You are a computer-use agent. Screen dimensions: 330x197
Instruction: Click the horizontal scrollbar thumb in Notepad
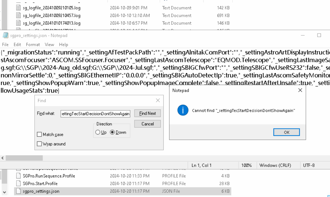point(24,158)
